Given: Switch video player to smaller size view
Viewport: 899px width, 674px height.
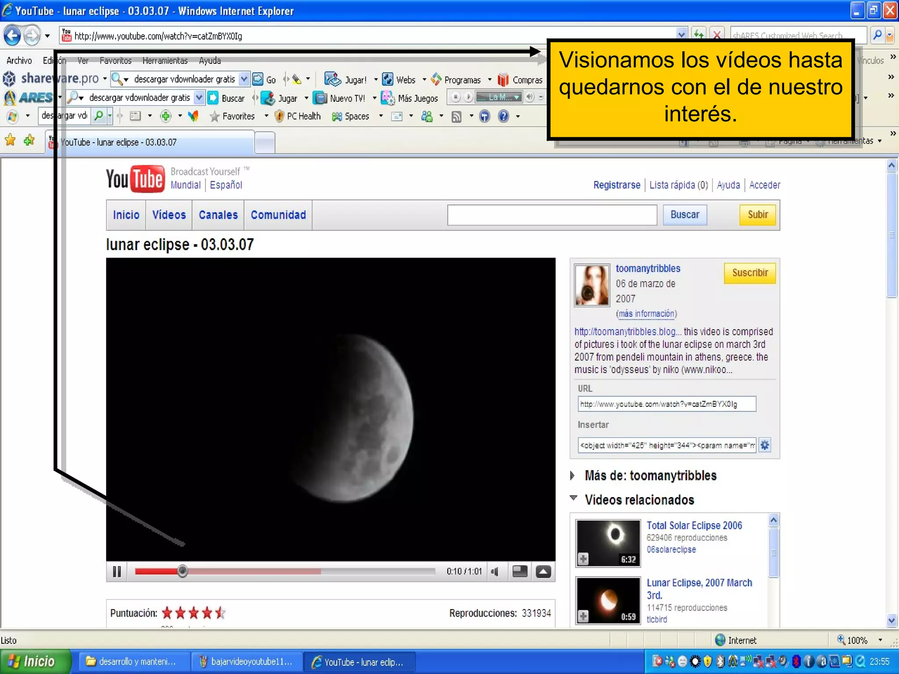Looking at the screenshot, I should 520,571.
